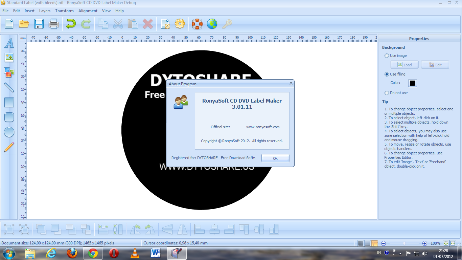This screenshot has width=462, height=260.
Task: Open help with the lifebuoy icon
Action: [197, 24]
